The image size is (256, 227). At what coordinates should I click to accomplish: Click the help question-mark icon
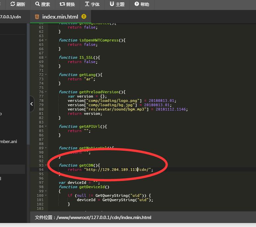137,4
